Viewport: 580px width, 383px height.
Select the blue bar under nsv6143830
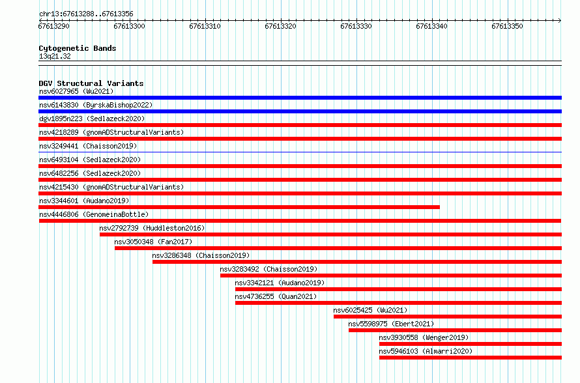click(x=300, y=111)
